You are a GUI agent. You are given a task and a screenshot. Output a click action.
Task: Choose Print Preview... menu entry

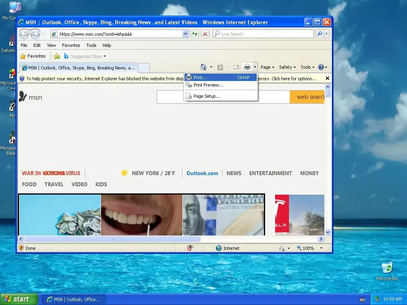click(221, 85)
